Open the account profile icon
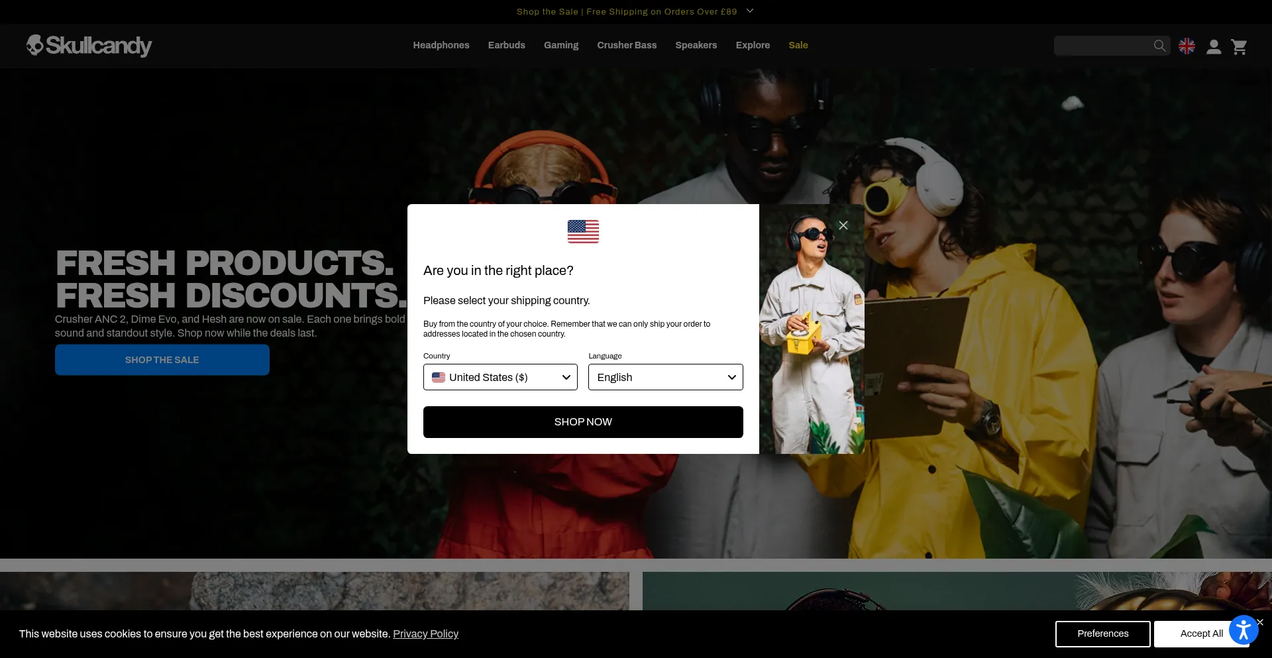Viewport: 1272px width, 658px height. click(x=1214, y=46)
